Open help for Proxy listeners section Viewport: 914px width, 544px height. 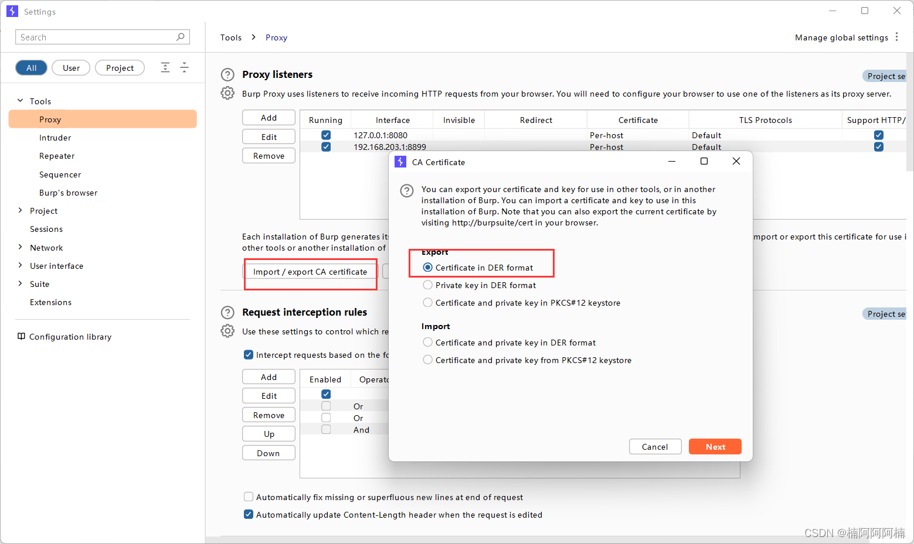coord(227,74)
